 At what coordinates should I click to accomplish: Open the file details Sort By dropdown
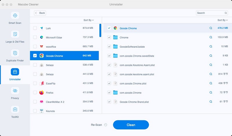pos(222,20)
